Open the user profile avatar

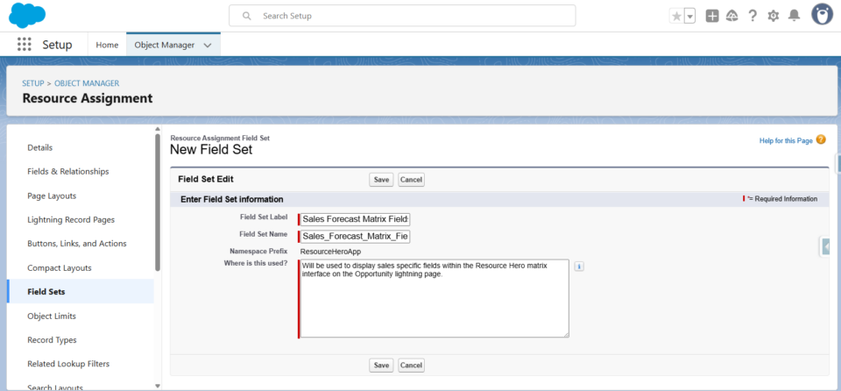822,15
